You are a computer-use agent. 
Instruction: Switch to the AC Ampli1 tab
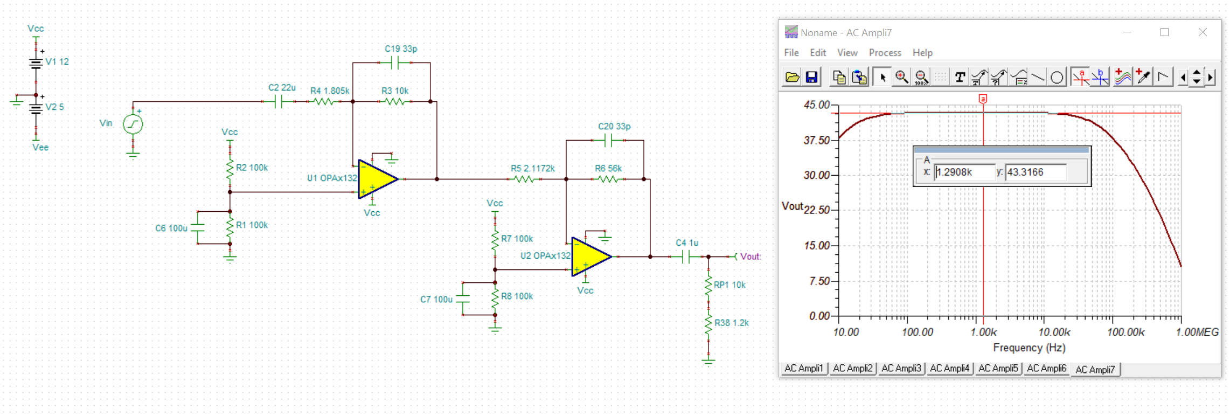tap(804, 369)
